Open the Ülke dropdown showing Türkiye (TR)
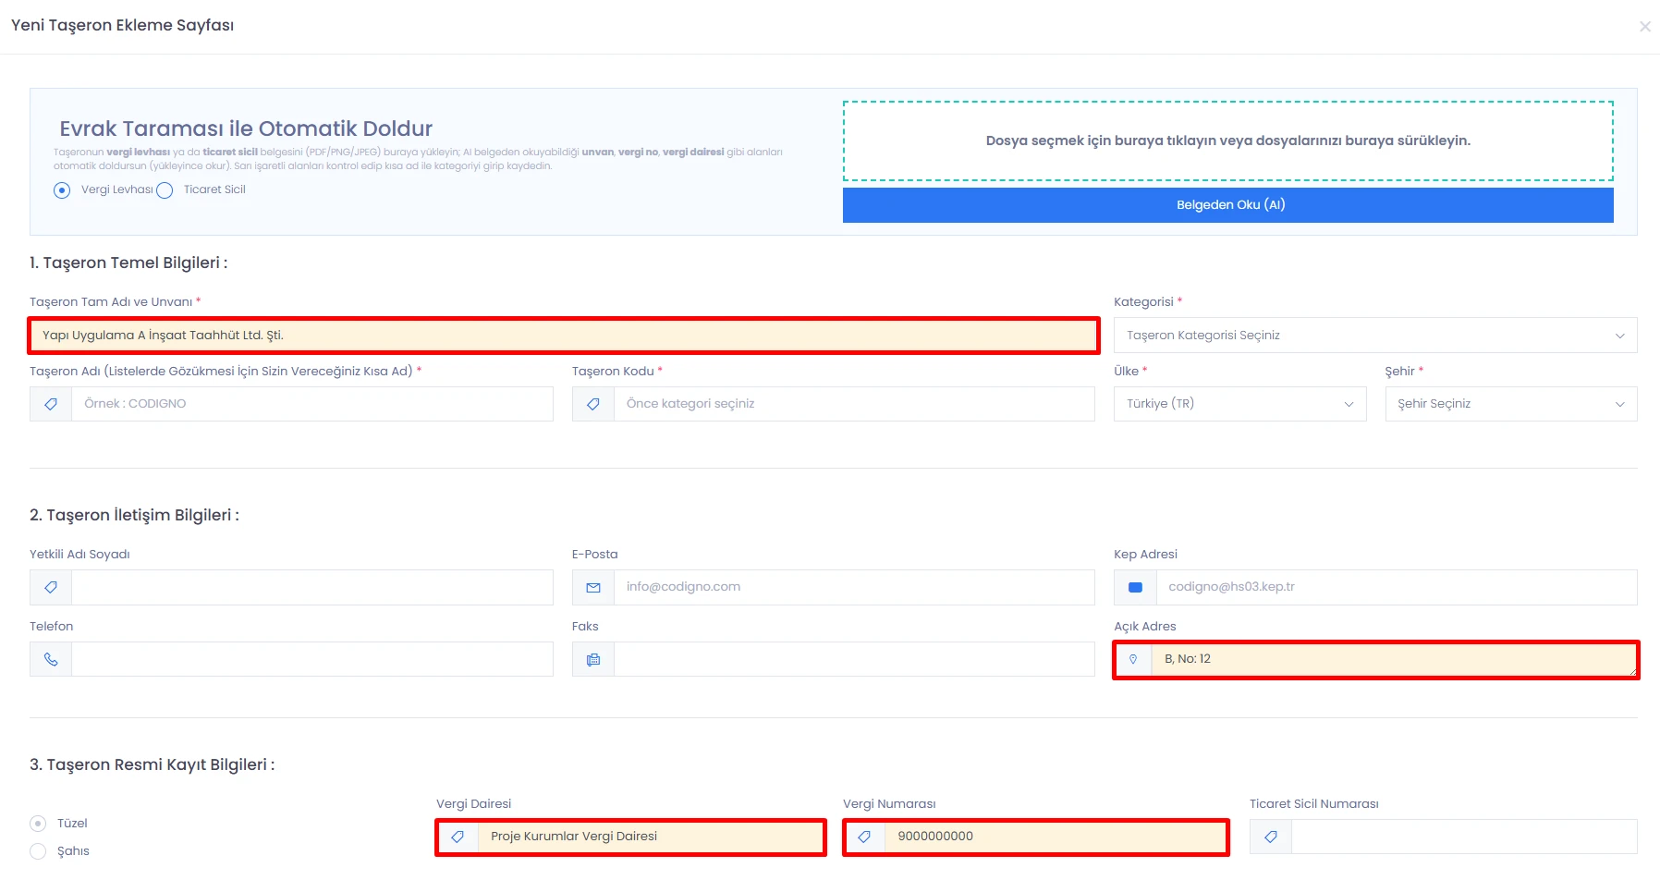Screen dimensions: 1660x880 coord(1240,404)
